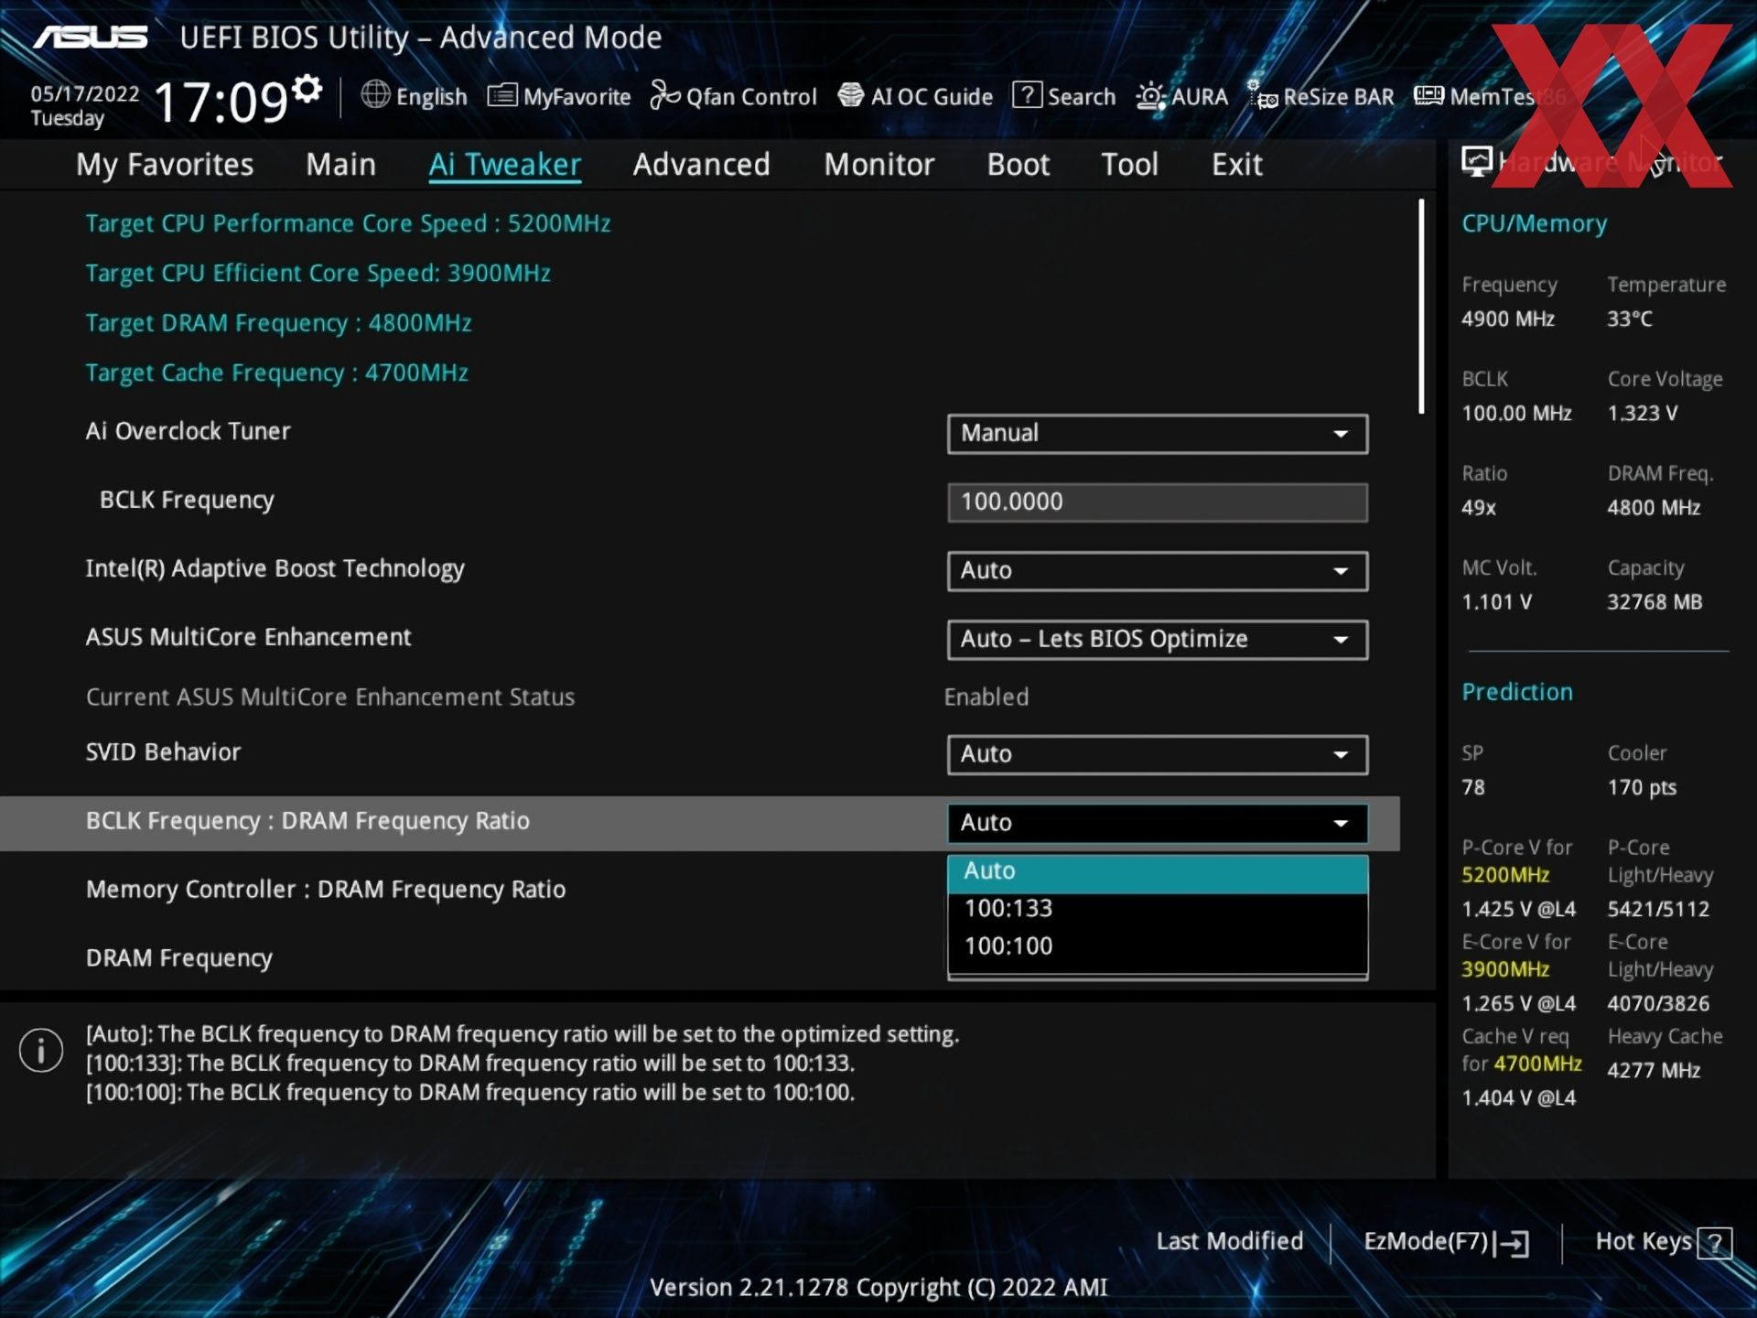Open the Search question mark icon
1757x1318 pixels.
click(x=1027, y=95)
